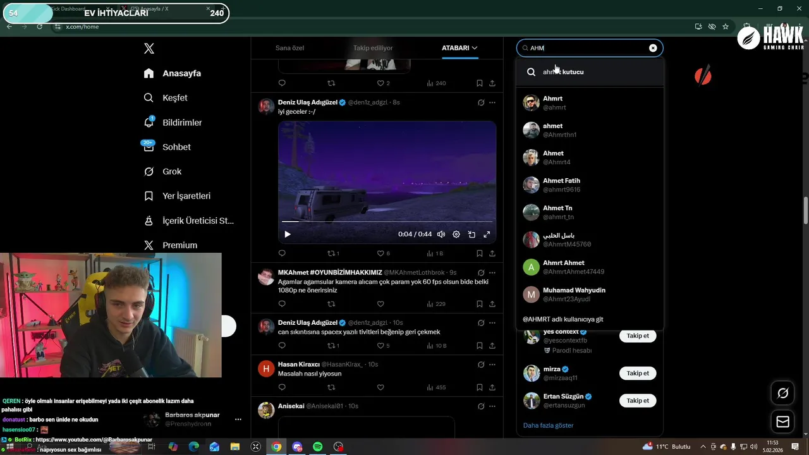Like the Hasan Kiraxcı Masalah tweet

380,387
